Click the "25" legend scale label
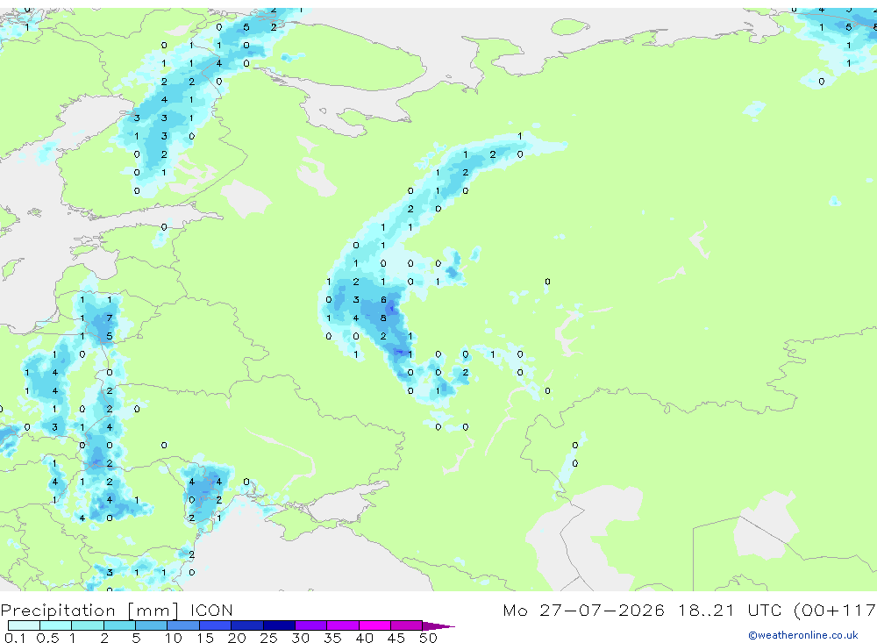 point(268,638)
